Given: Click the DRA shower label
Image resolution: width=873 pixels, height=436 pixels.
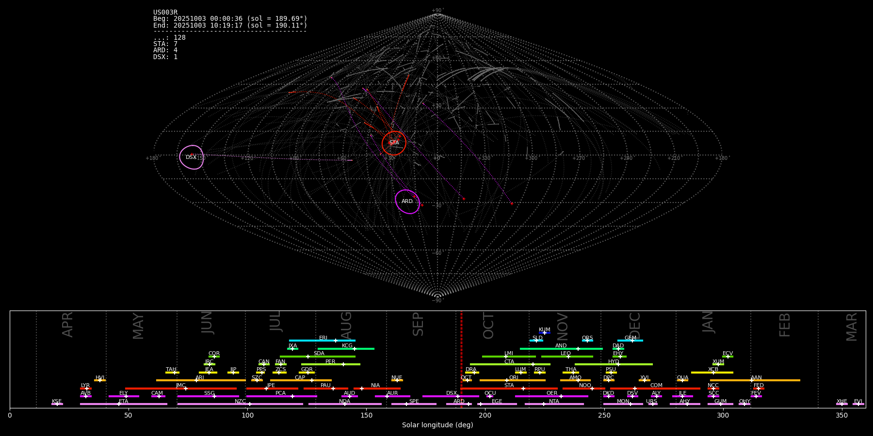Looking at the screenshot, I should point(471,370).
